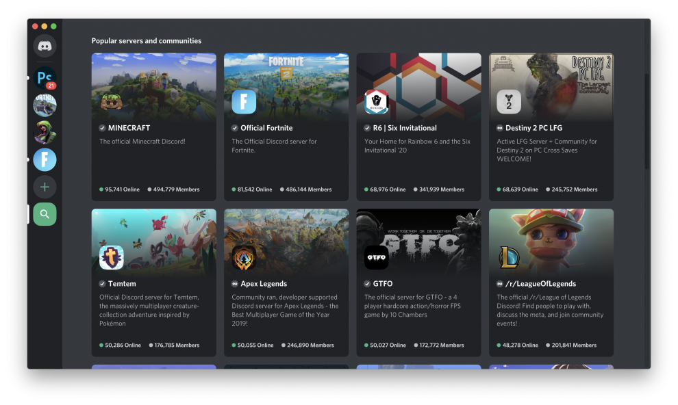Click the "Popular servers and communities" heading
This screenshot has height=405, width=678.
(x=146, y=40)
